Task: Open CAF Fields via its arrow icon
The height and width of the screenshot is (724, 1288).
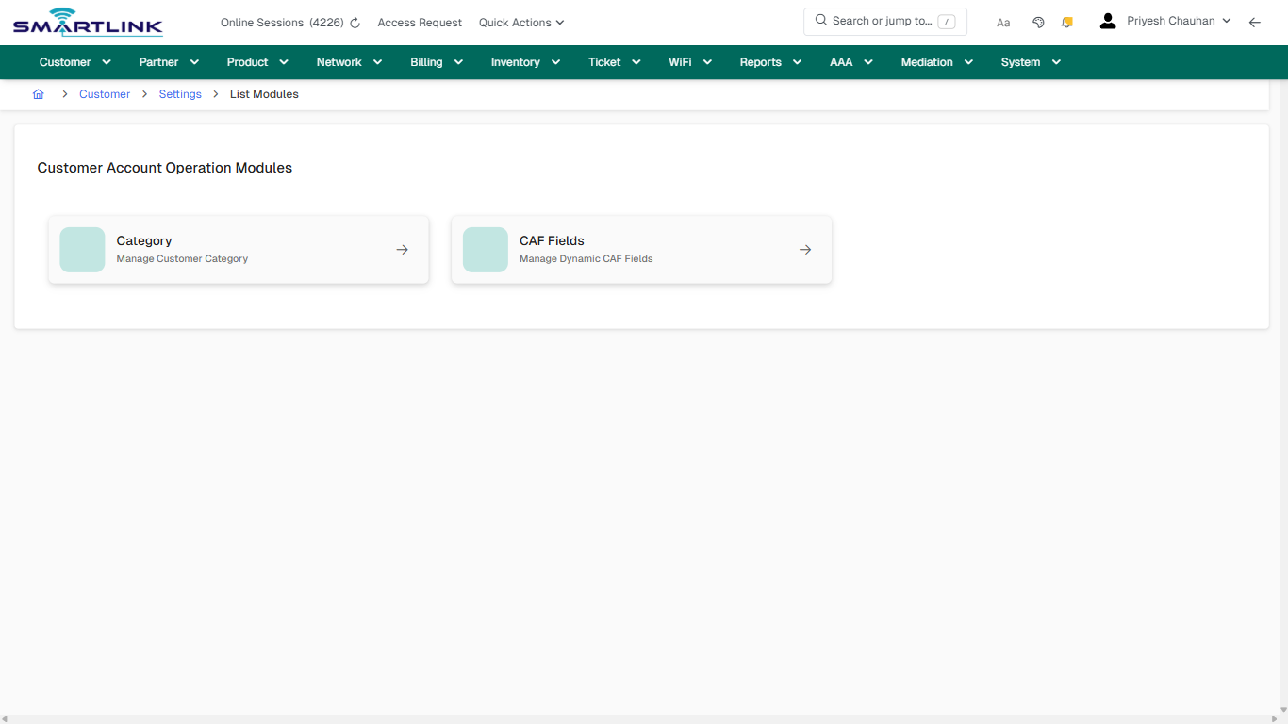Action: [x=804, y=249]
